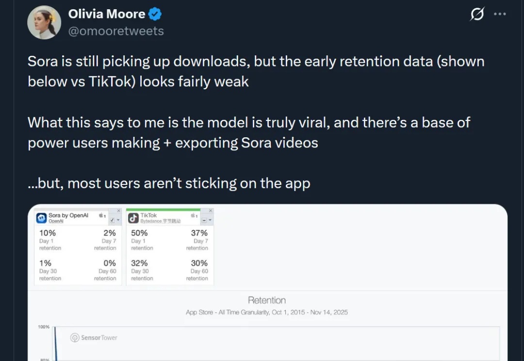Remove the TikTok card
This screenshot has width=524, height=361.
[211, 211]
